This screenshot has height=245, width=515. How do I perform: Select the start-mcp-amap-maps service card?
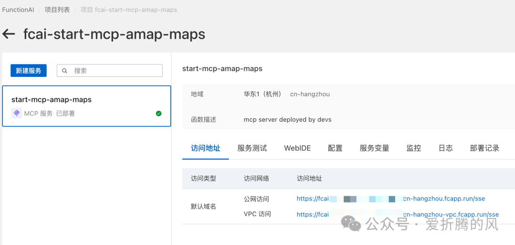tap(86, 106)
